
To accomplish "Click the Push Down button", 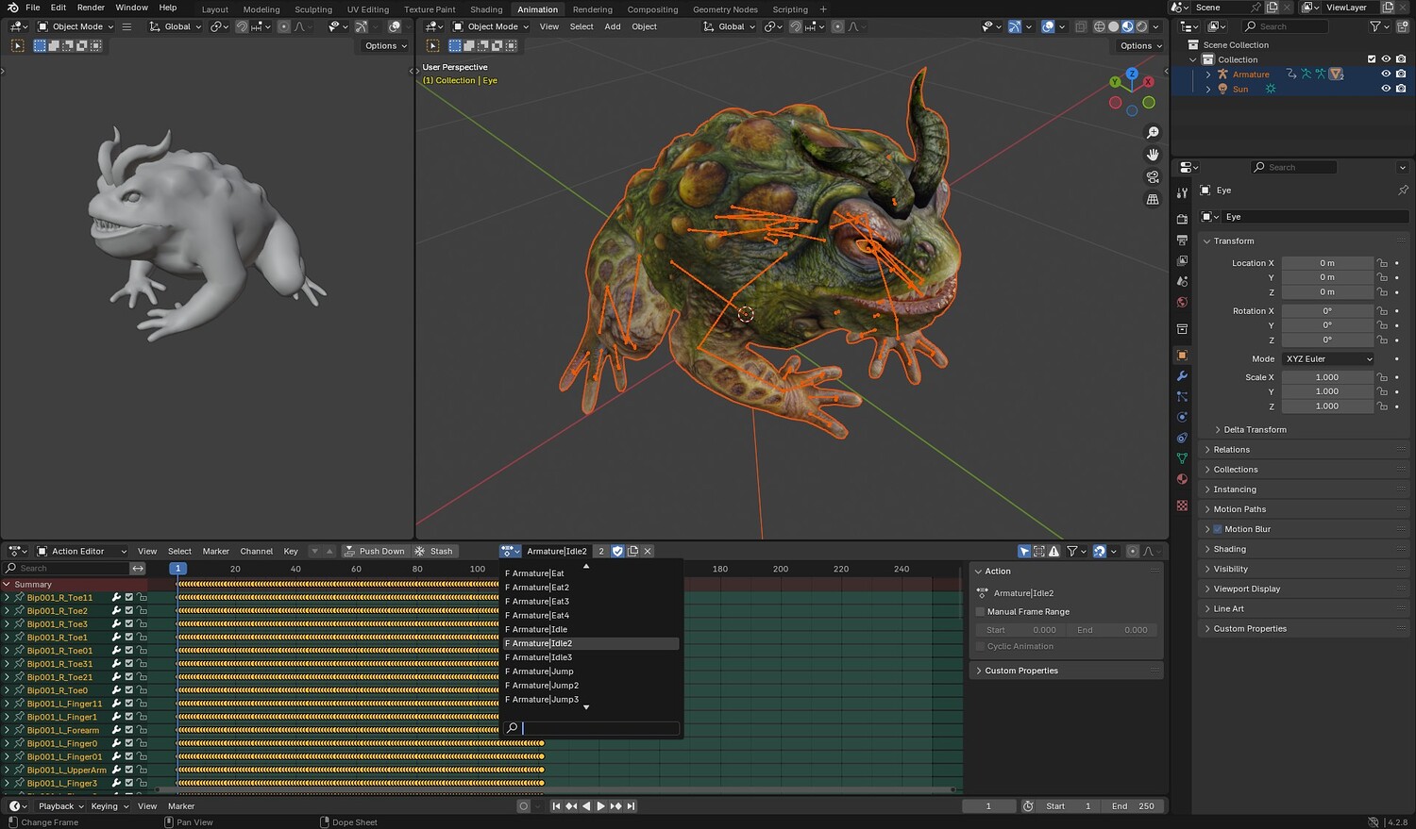I will [x=374, y=552].
